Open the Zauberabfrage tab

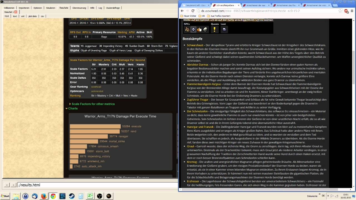click(113, 8)
